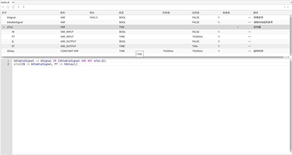Click the edit variable pencil icon

(x=8, y=7)
